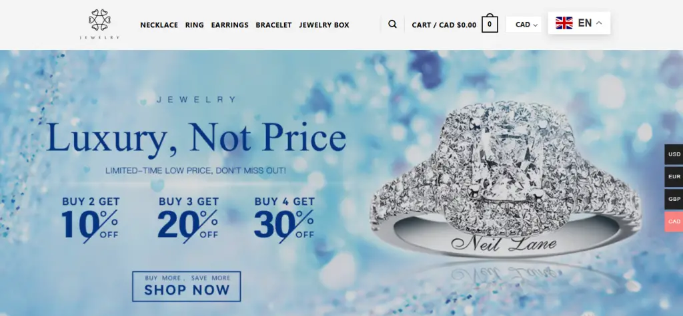Viewport: 683px width, 316px height.
Task: Select USD in the side currency bar
Action: pos(674,154)
